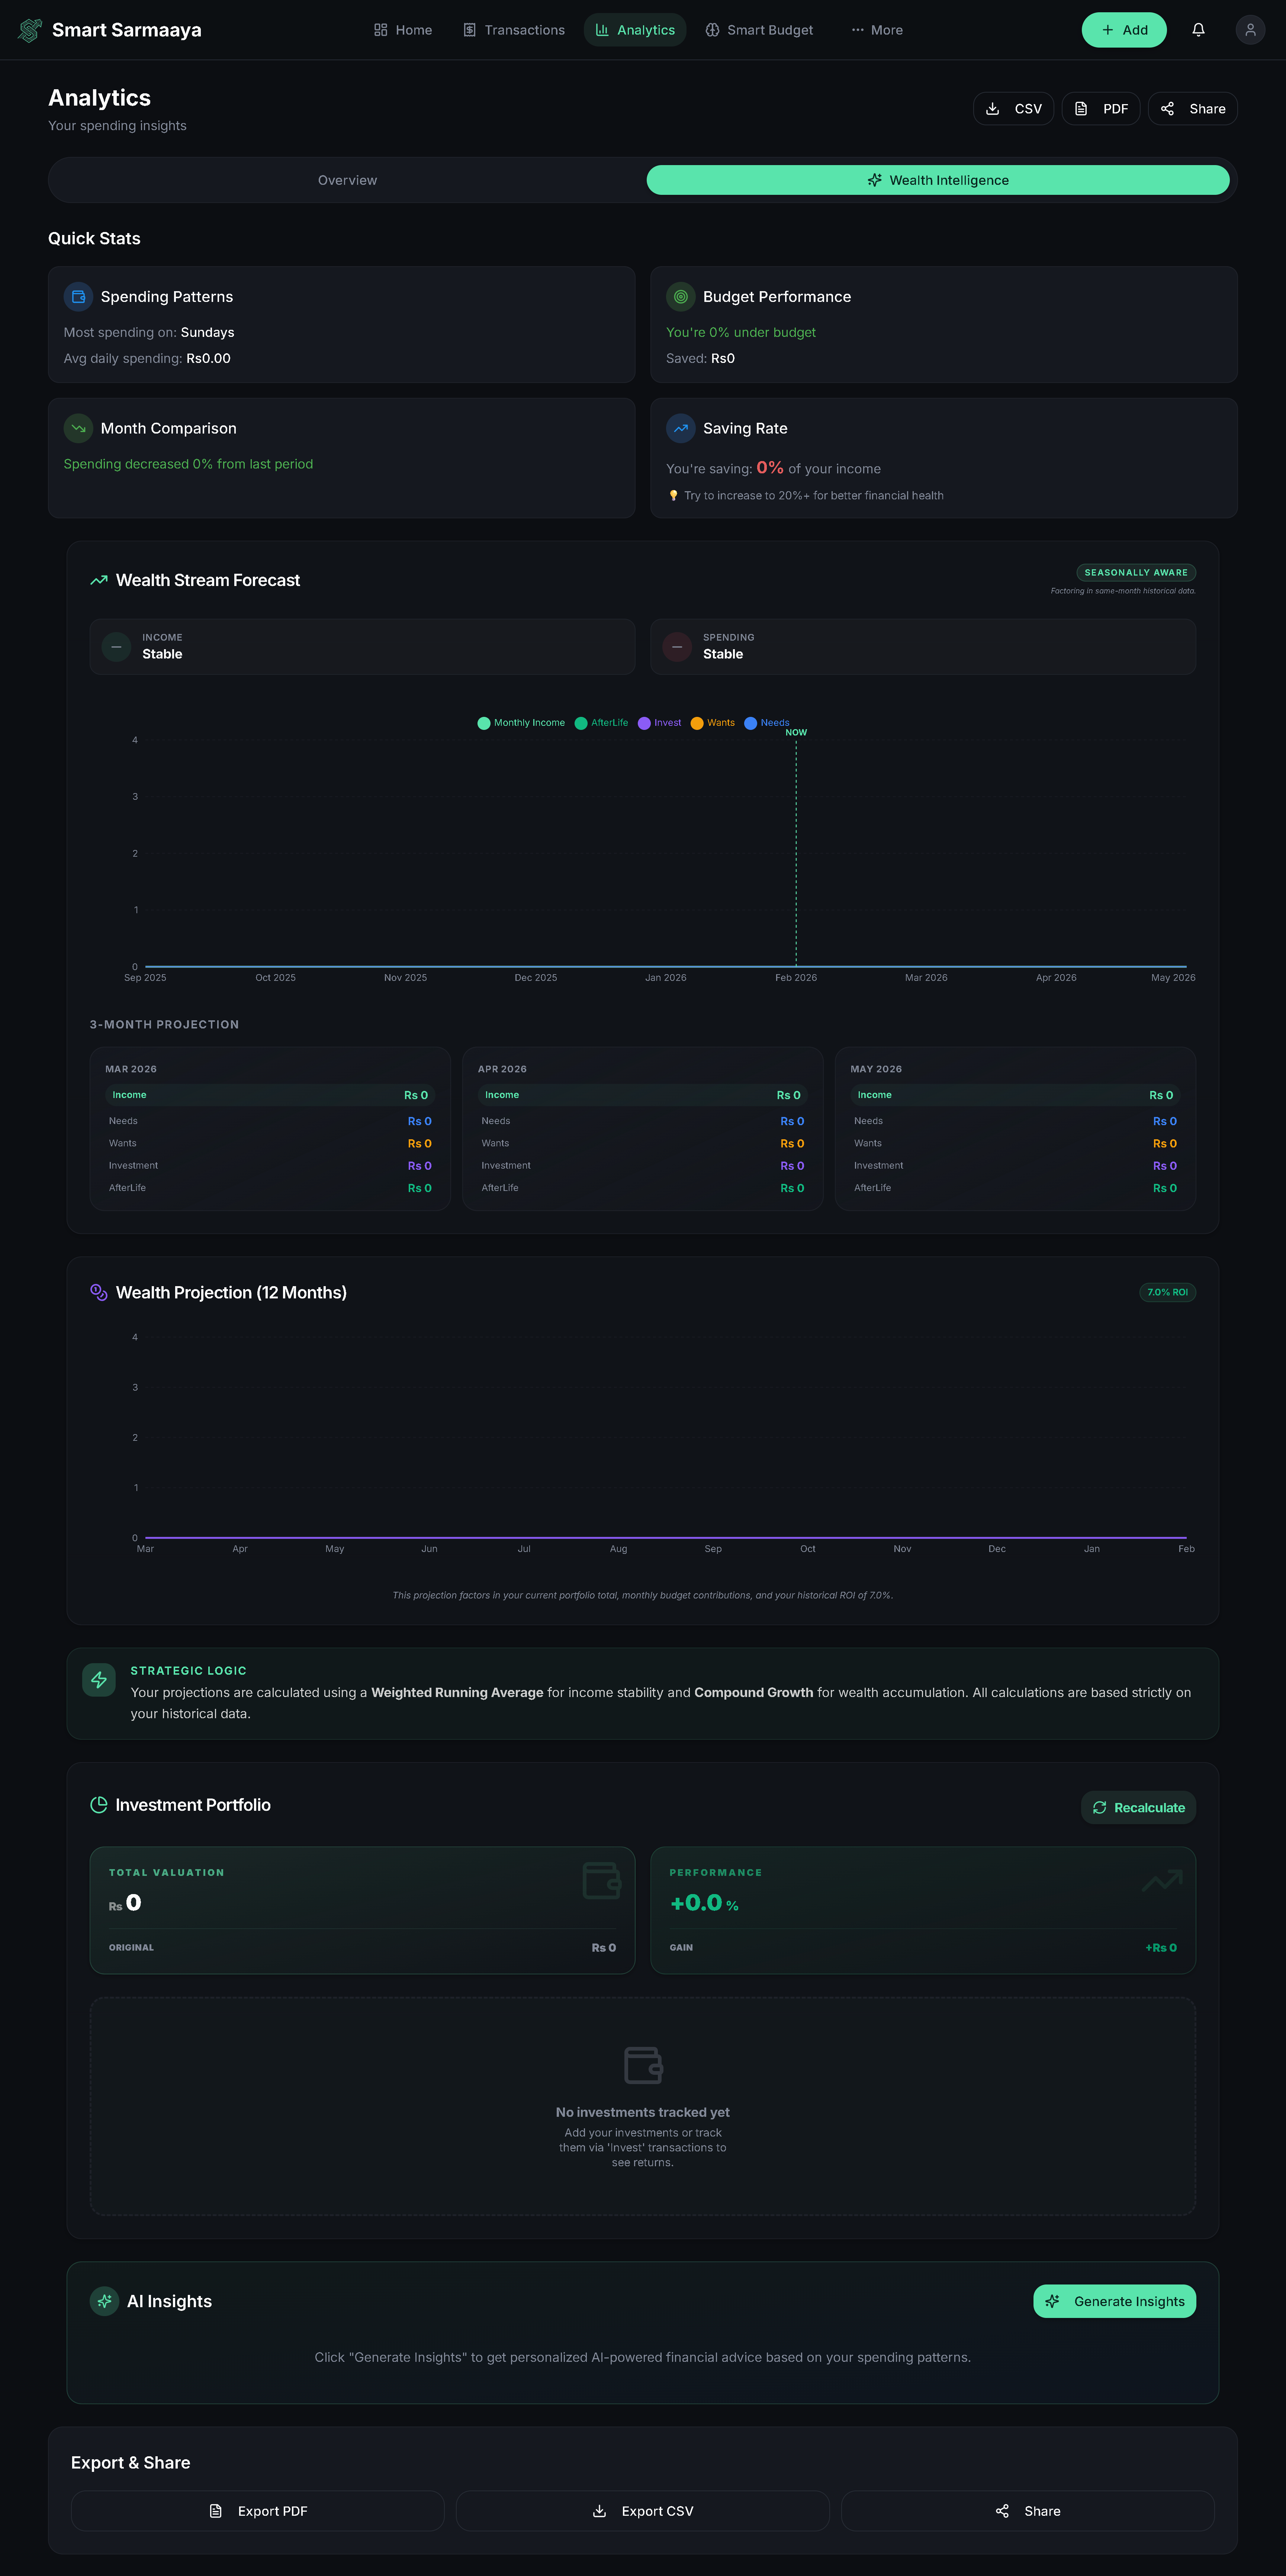Open the user profile avatar

pos(1250,30)
